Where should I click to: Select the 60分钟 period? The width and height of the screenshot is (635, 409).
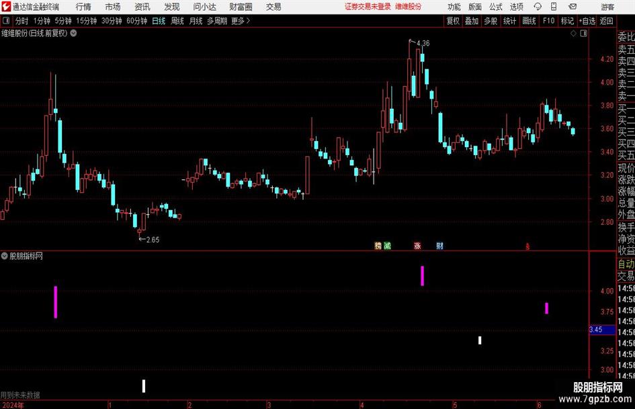pyautogui.click(x=137, y=21)
